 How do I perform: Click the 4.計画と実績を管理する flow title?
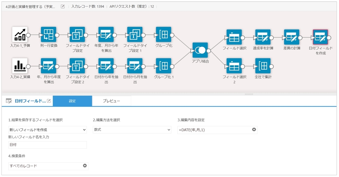coord(31,6)
